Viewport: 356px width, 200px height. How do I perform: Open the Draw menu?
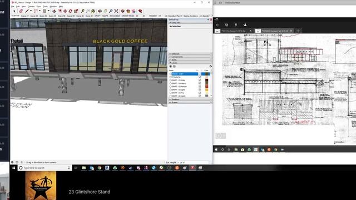(39, 6)
